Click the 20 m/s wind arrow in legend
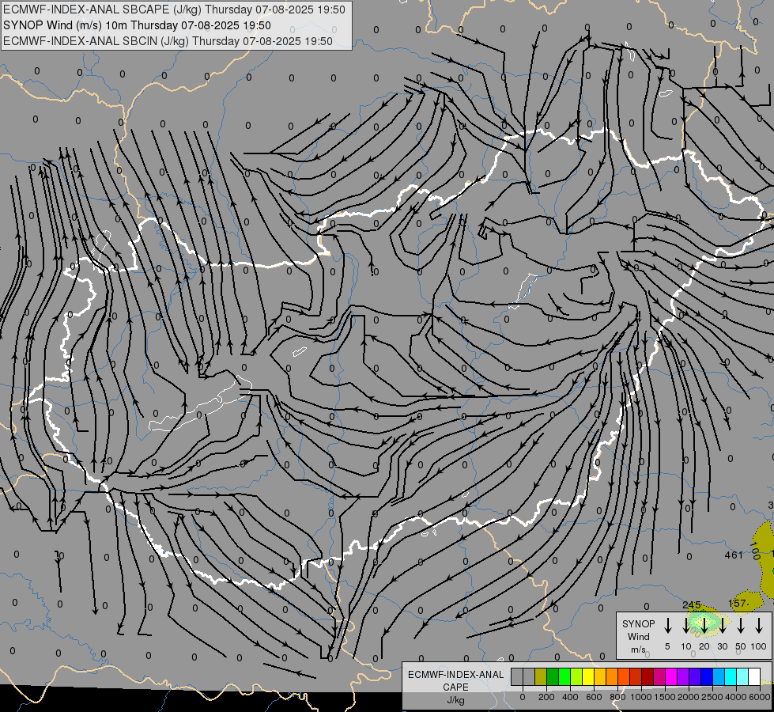The image size is (774, 712). click(704, 625)
